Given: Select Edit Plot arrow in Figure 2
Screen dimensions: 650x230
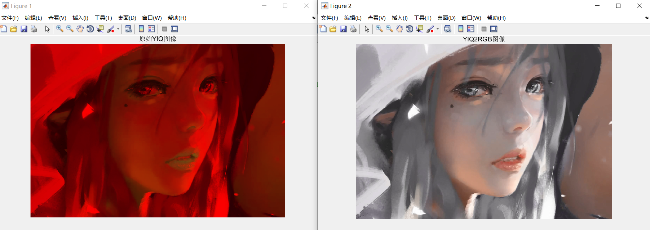Looking at the screenshot, I should pyautogui.click(x=367, y=29).
